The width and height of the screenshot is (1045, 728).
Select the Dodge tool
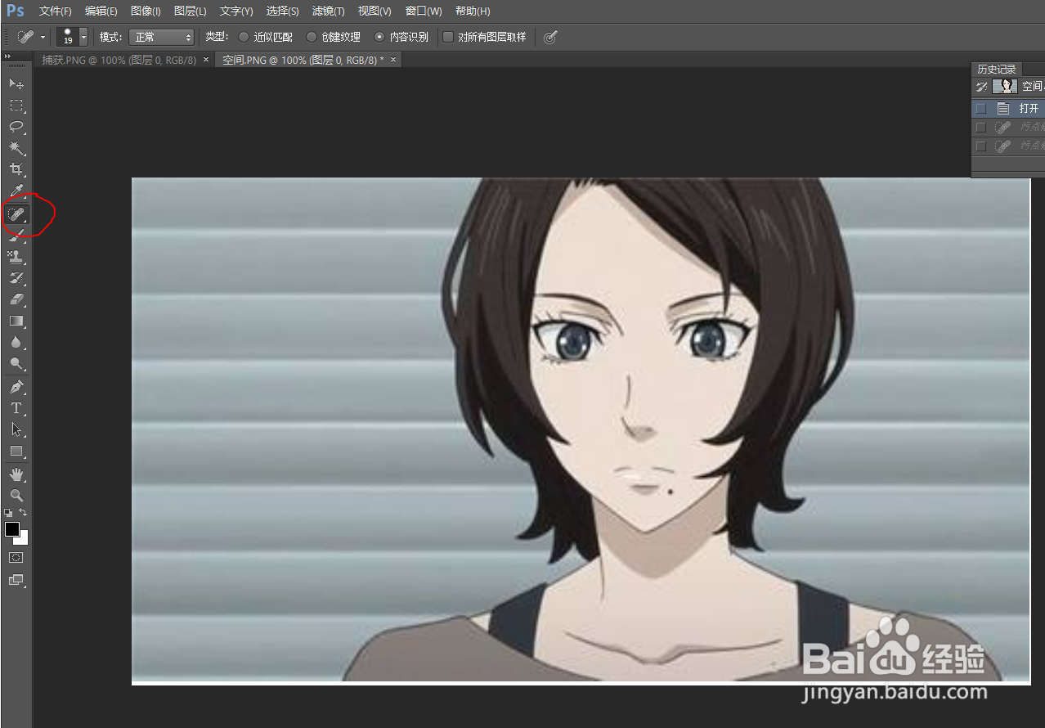tap(16, 363)
